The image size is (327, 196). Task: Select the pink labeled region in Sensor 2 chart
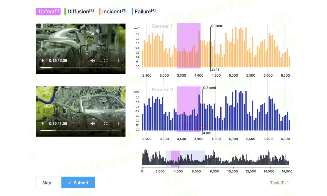click(x=189, y=109)
